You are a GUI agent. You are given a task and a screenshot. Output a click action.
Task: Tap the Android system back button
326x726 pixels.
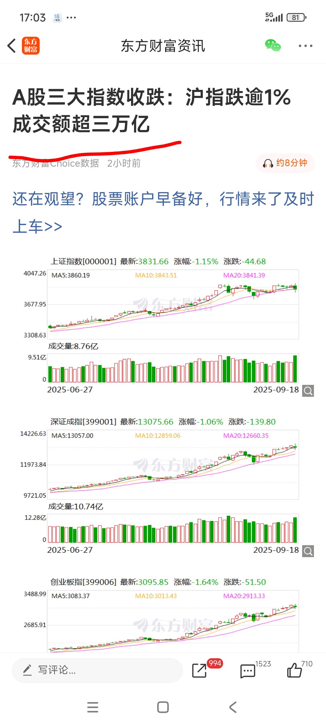coord(233,707)
